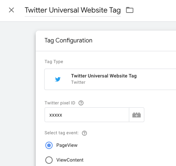Select the PageView radio button

(x=49, y=145)
